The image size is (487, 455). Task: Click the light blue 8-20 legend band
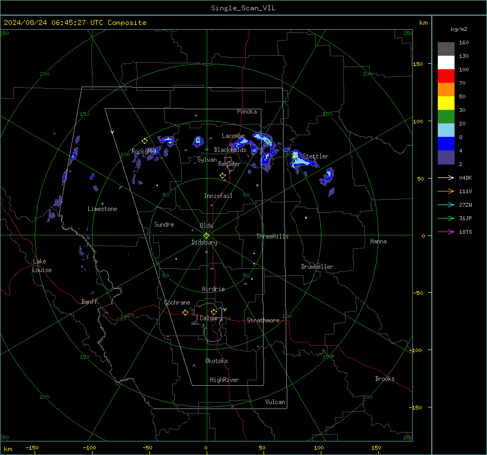coord(446,130)
